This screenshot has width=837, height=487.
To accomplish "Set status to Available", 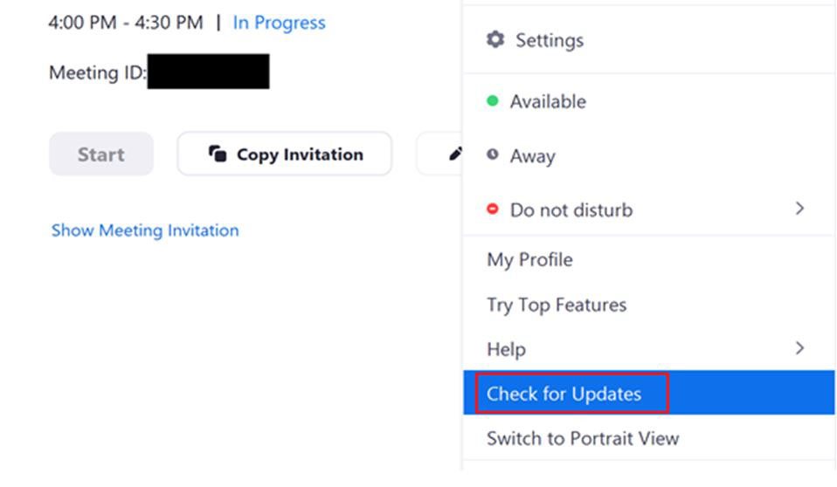I will click(548, 102).
